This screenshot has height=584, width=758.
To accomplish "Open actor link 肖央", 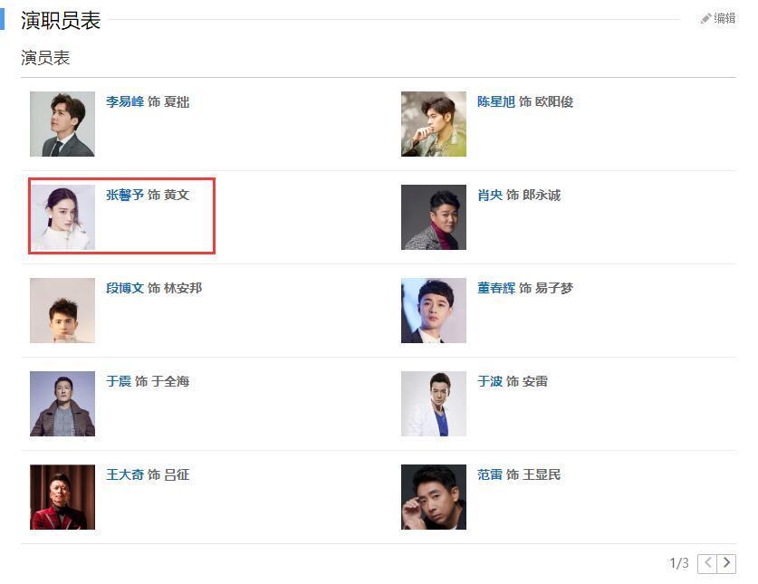I will (x=490, y=196).
